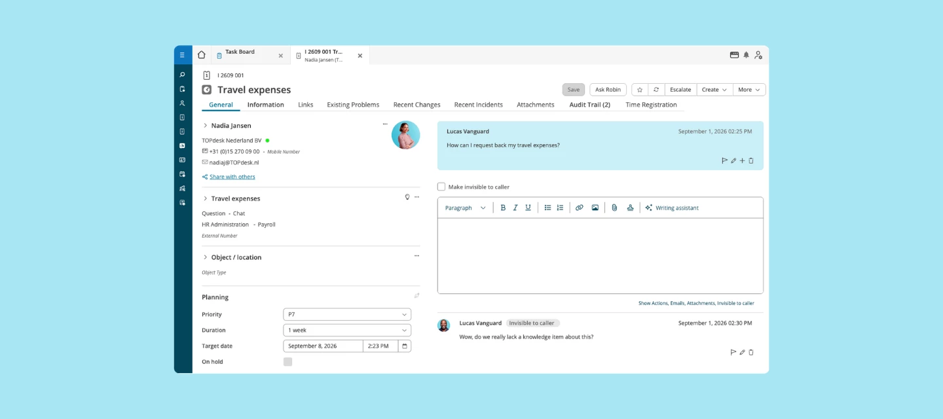Open the Existing Problems tab
Viewport: 943px width, 419px height.
(353, 105)
